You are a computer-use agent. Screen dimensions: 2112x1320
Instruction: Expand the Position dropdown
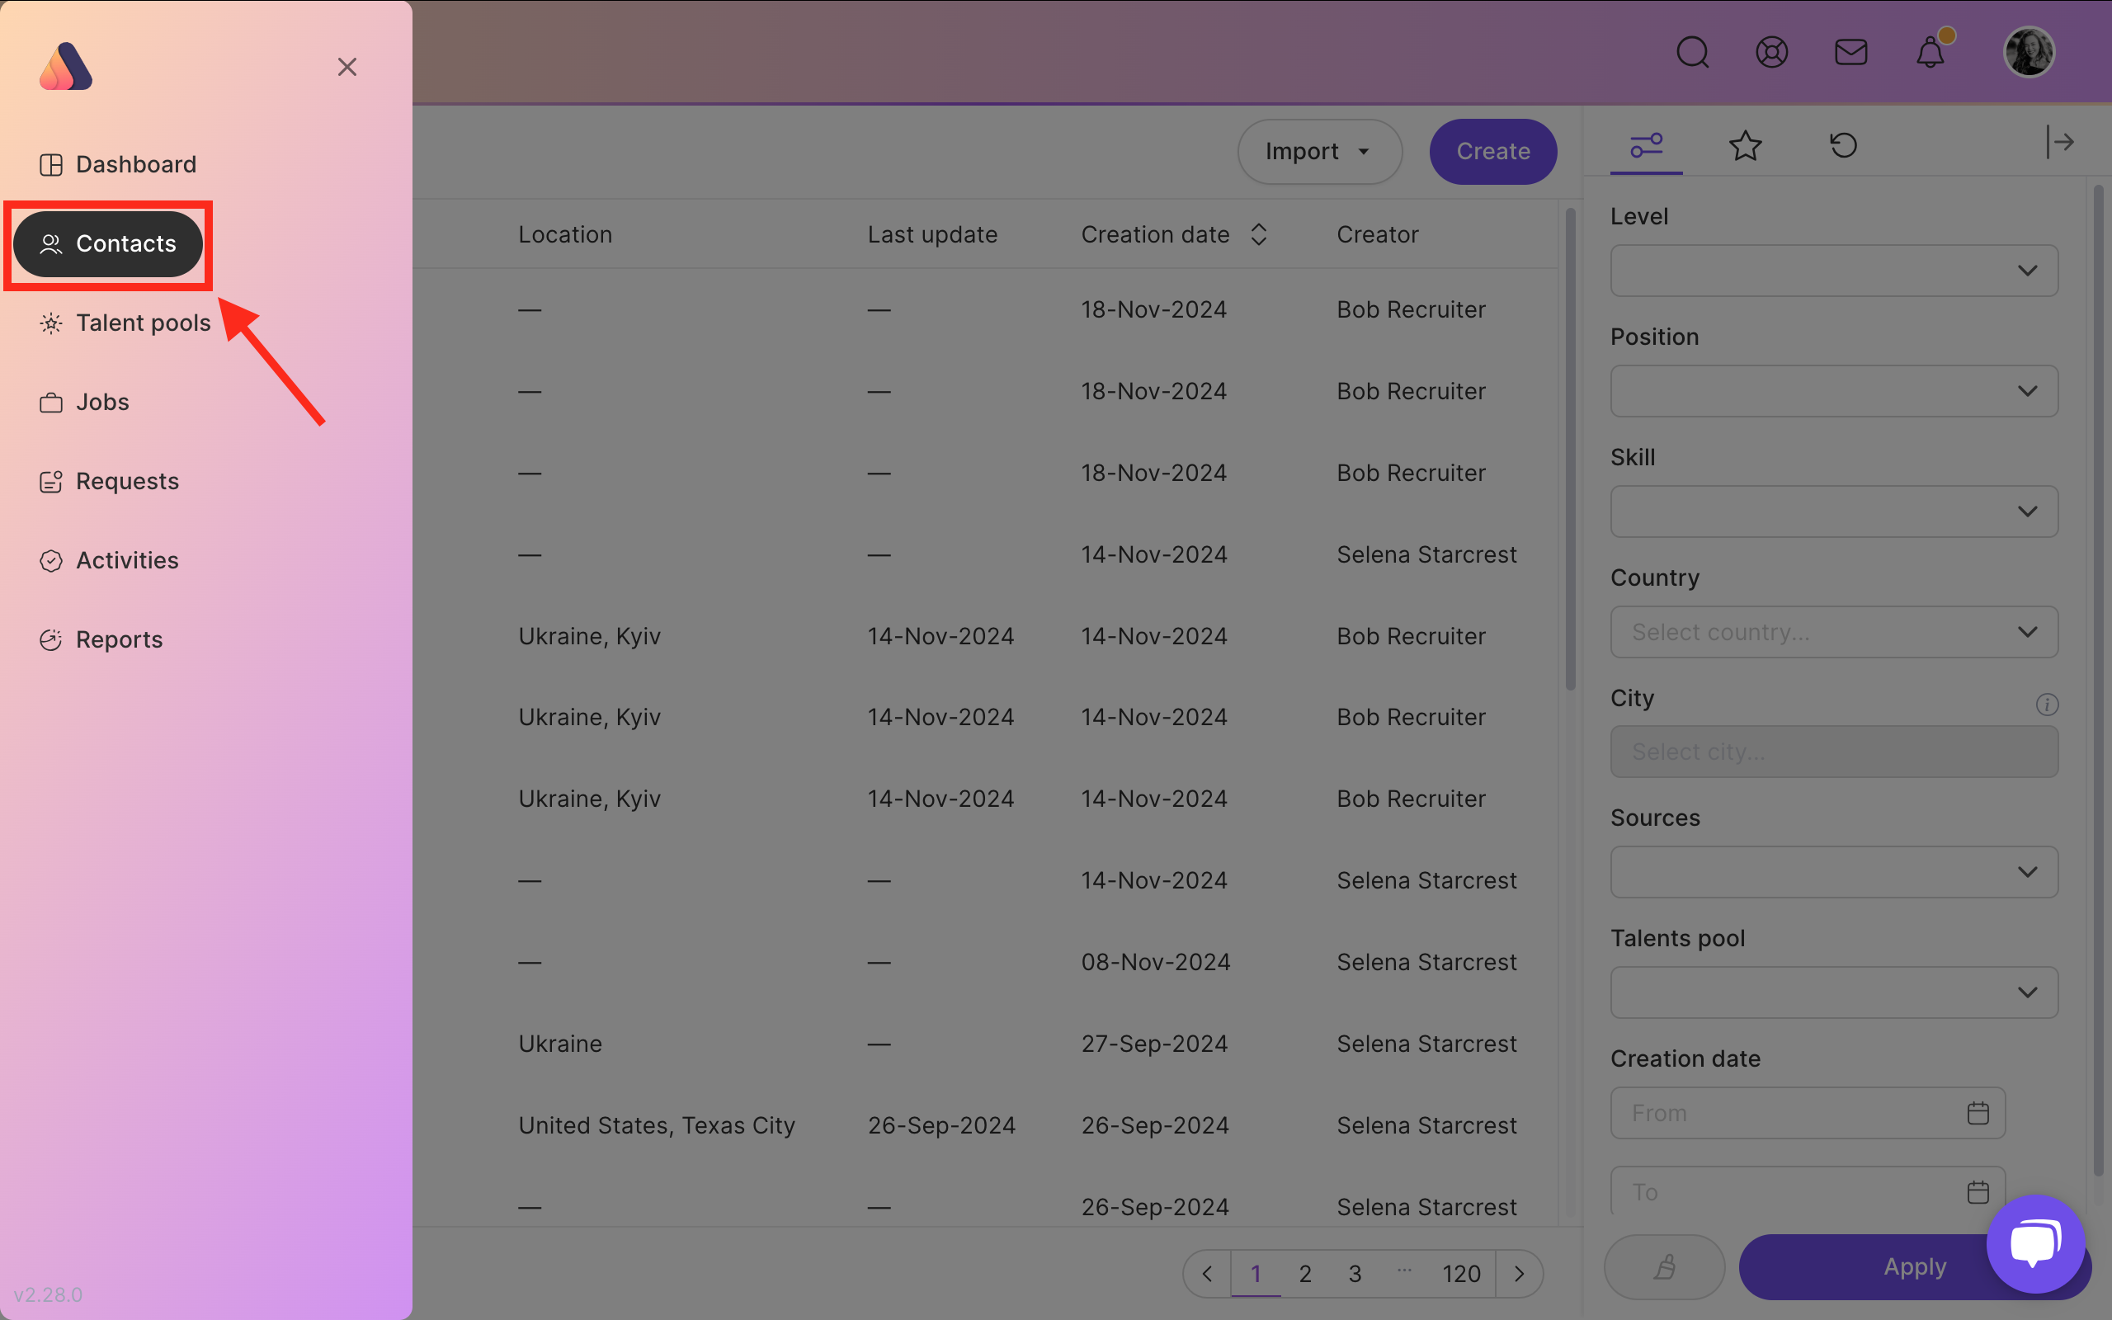[1835, 391]
